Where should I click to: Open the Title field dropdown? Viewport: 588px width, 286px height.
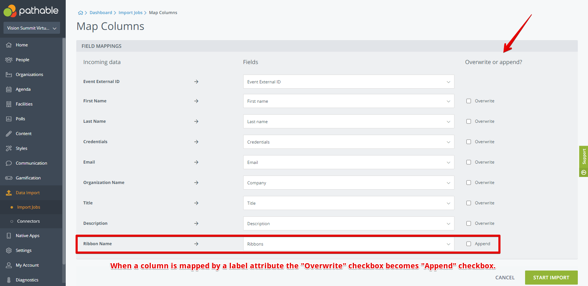(x=349, y=203)
